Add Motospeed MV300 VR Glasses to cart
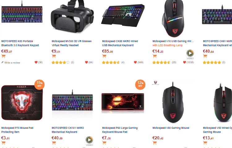 (x=54, y=56)
